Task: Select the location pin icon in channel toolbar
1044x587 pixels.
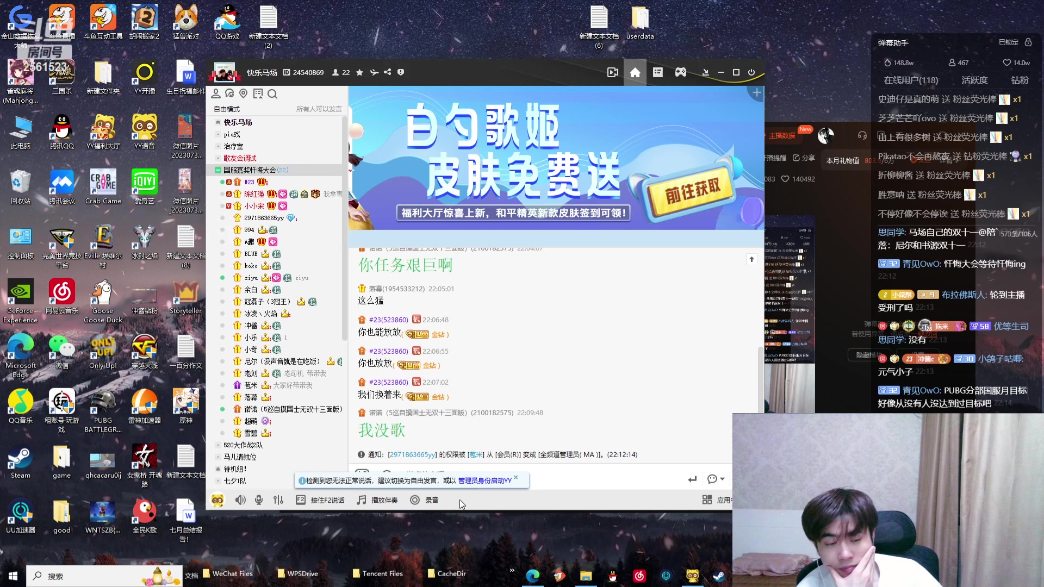Action: [x=243, y=93]
